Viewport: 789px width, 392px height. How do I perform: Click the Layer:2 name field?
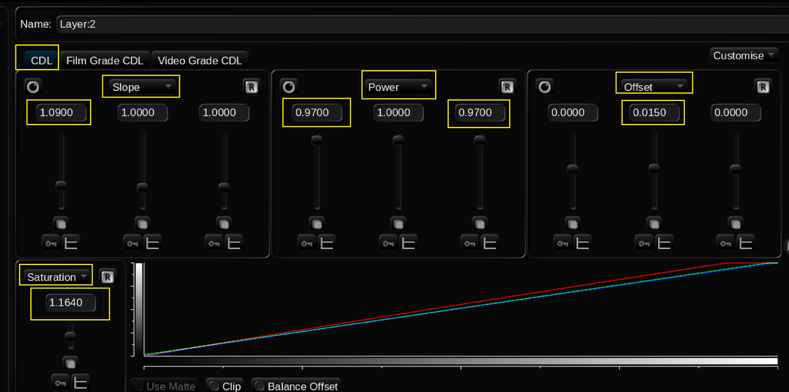pos(422,25)
